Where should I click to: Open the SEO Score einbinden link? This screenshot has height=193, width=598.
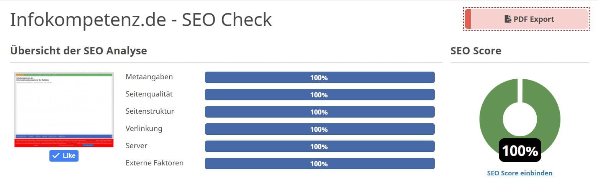click(519, 173)
